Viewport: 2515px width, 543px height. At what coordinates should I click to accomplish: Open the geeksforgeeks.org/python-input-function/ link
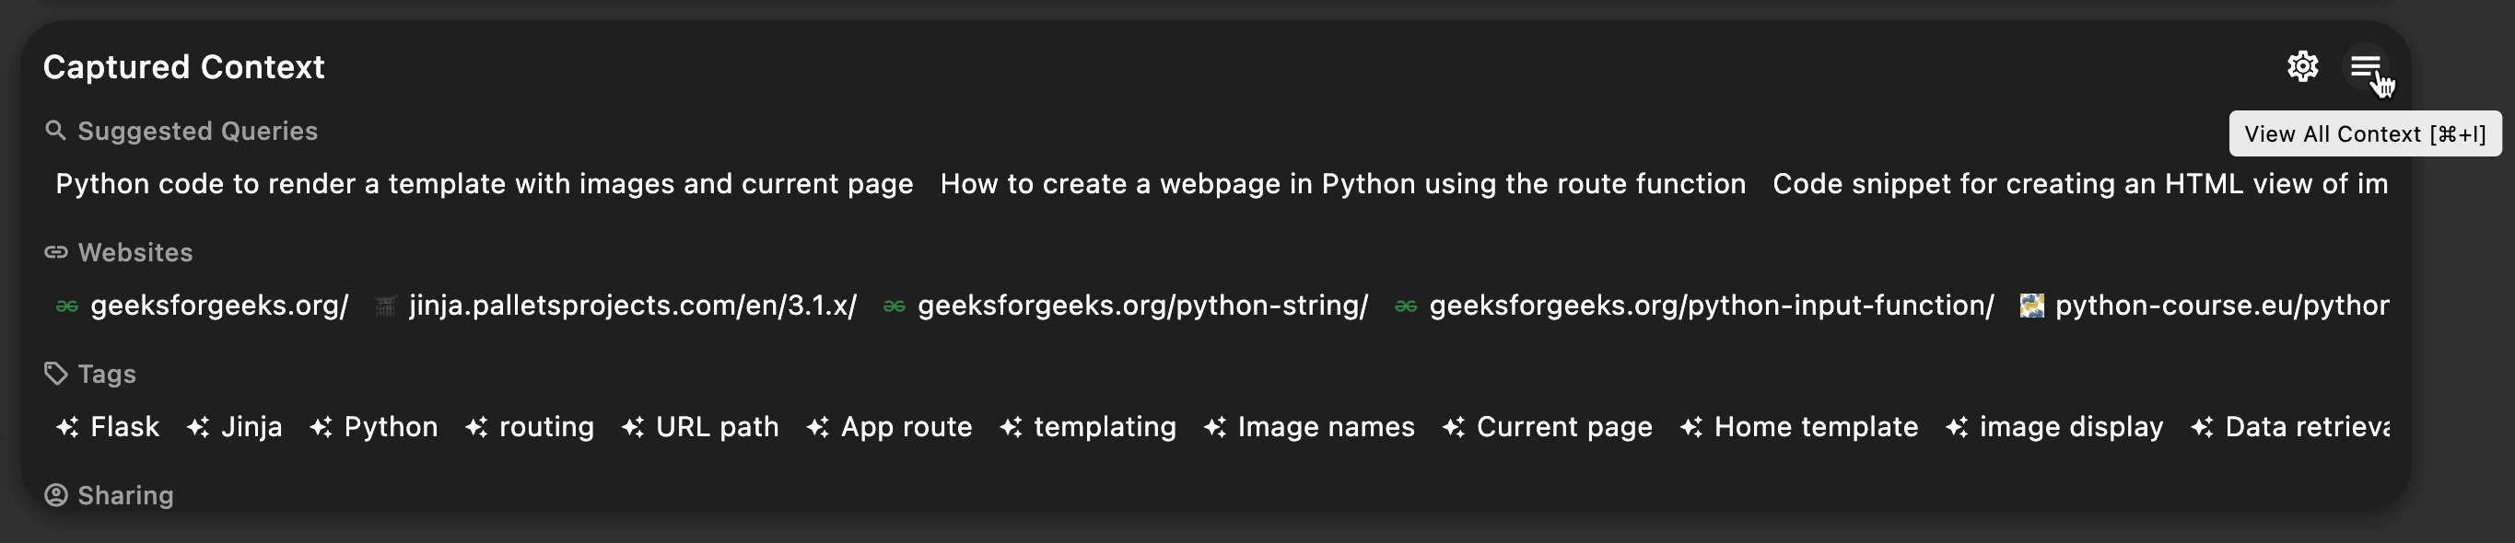pyautogui.click(x=1711, y=306)
